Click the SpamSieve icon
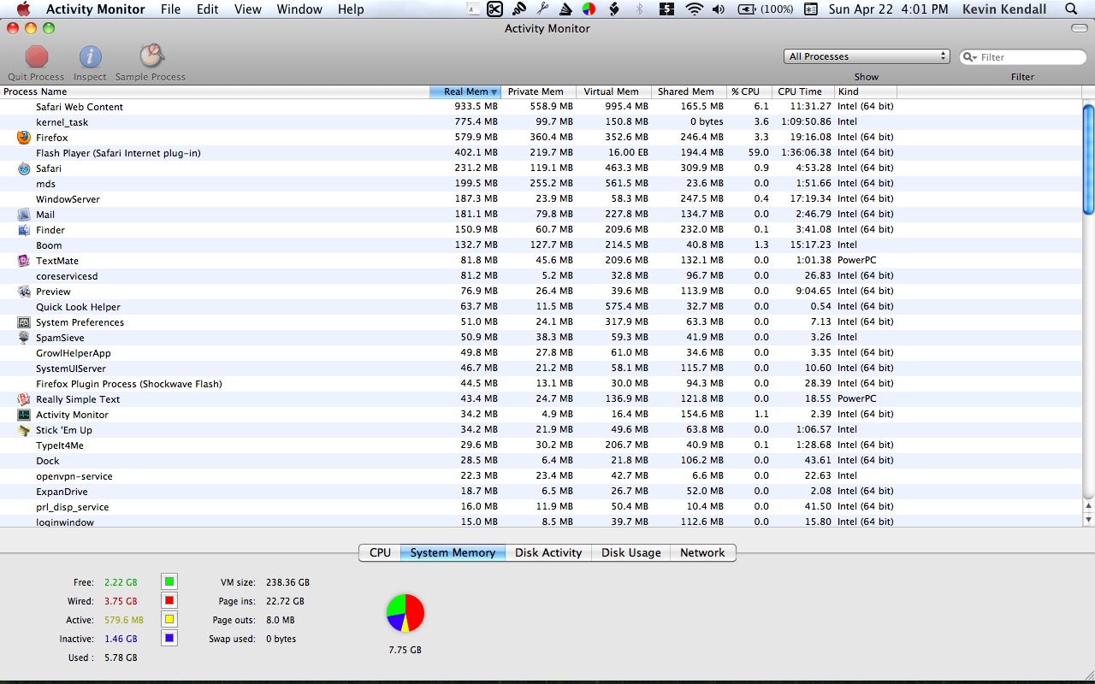Image resolution: width=1095 pixels, height=684 pixels. 24,338
